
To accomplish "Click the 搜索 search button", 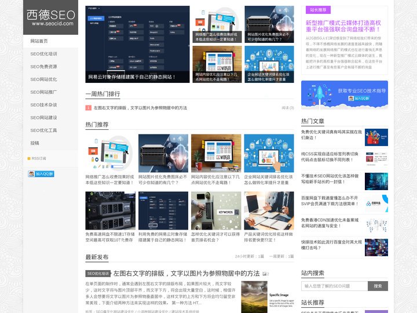I will tap(378, 286).
